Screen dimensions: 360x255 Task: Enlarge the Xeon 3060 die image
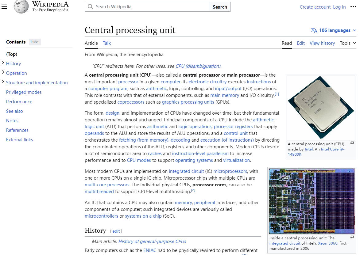[351, 237]
